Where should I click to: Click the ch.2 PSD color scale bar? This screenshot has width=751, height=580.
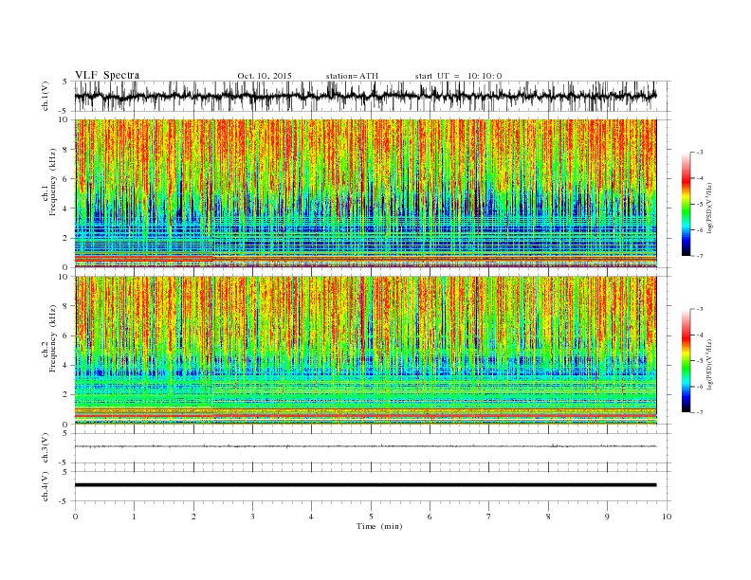coord(687,361)
